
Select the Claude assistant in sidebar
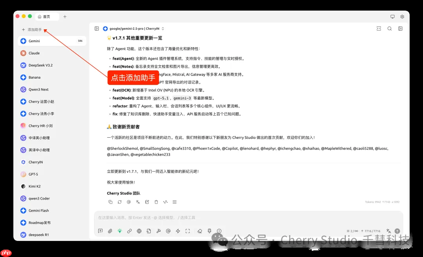[x=36, y=53]
